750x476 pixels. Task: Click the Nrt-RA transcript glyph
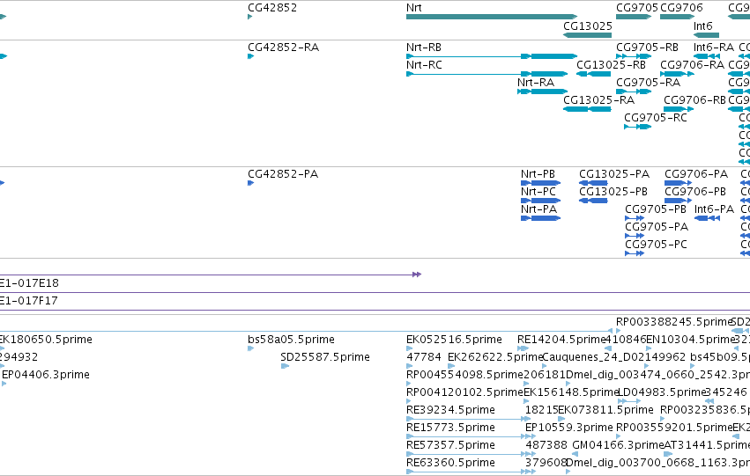coord(542,92)
